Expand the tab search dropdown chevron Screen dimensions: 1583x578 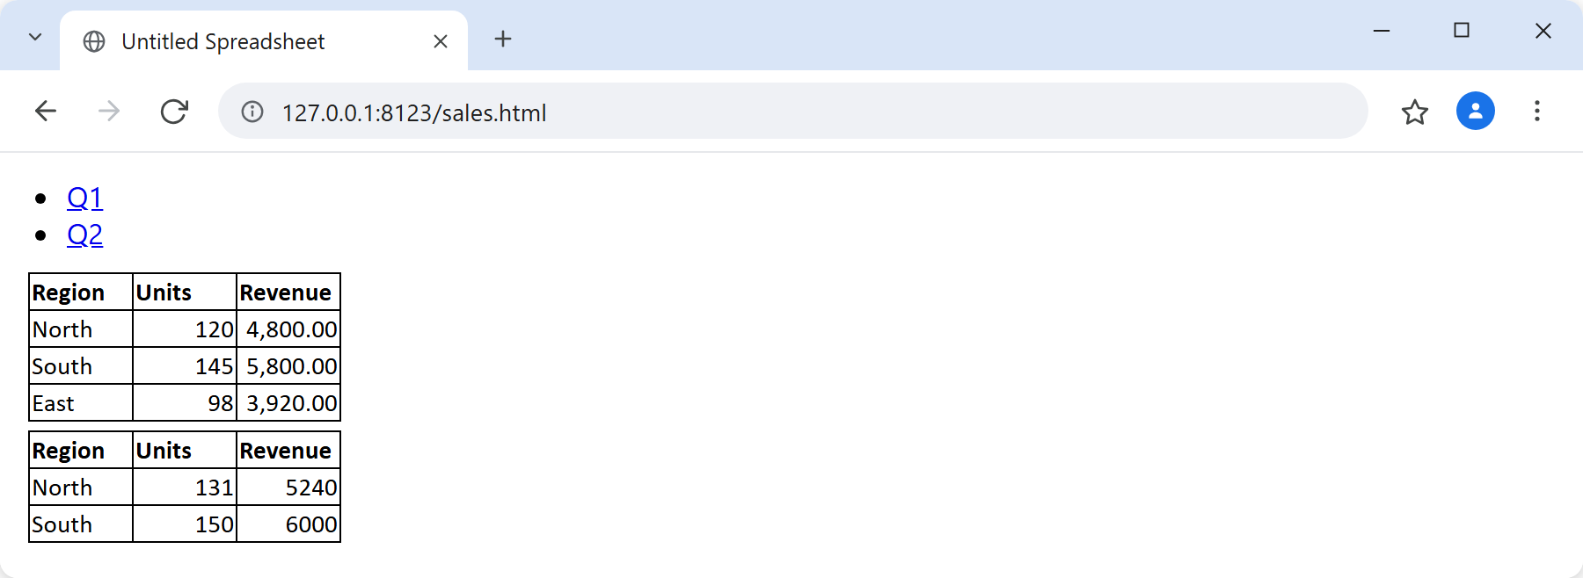pyautogui.click(x=35, y=37)
